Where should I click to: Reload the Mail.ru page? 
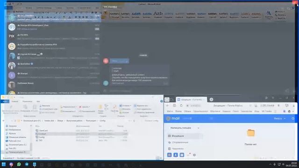(181, 105)
